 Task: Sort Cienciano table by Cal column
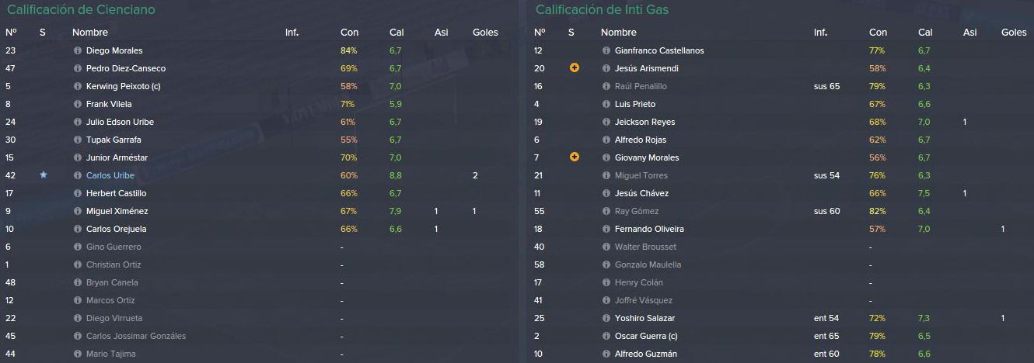(397, 33)
